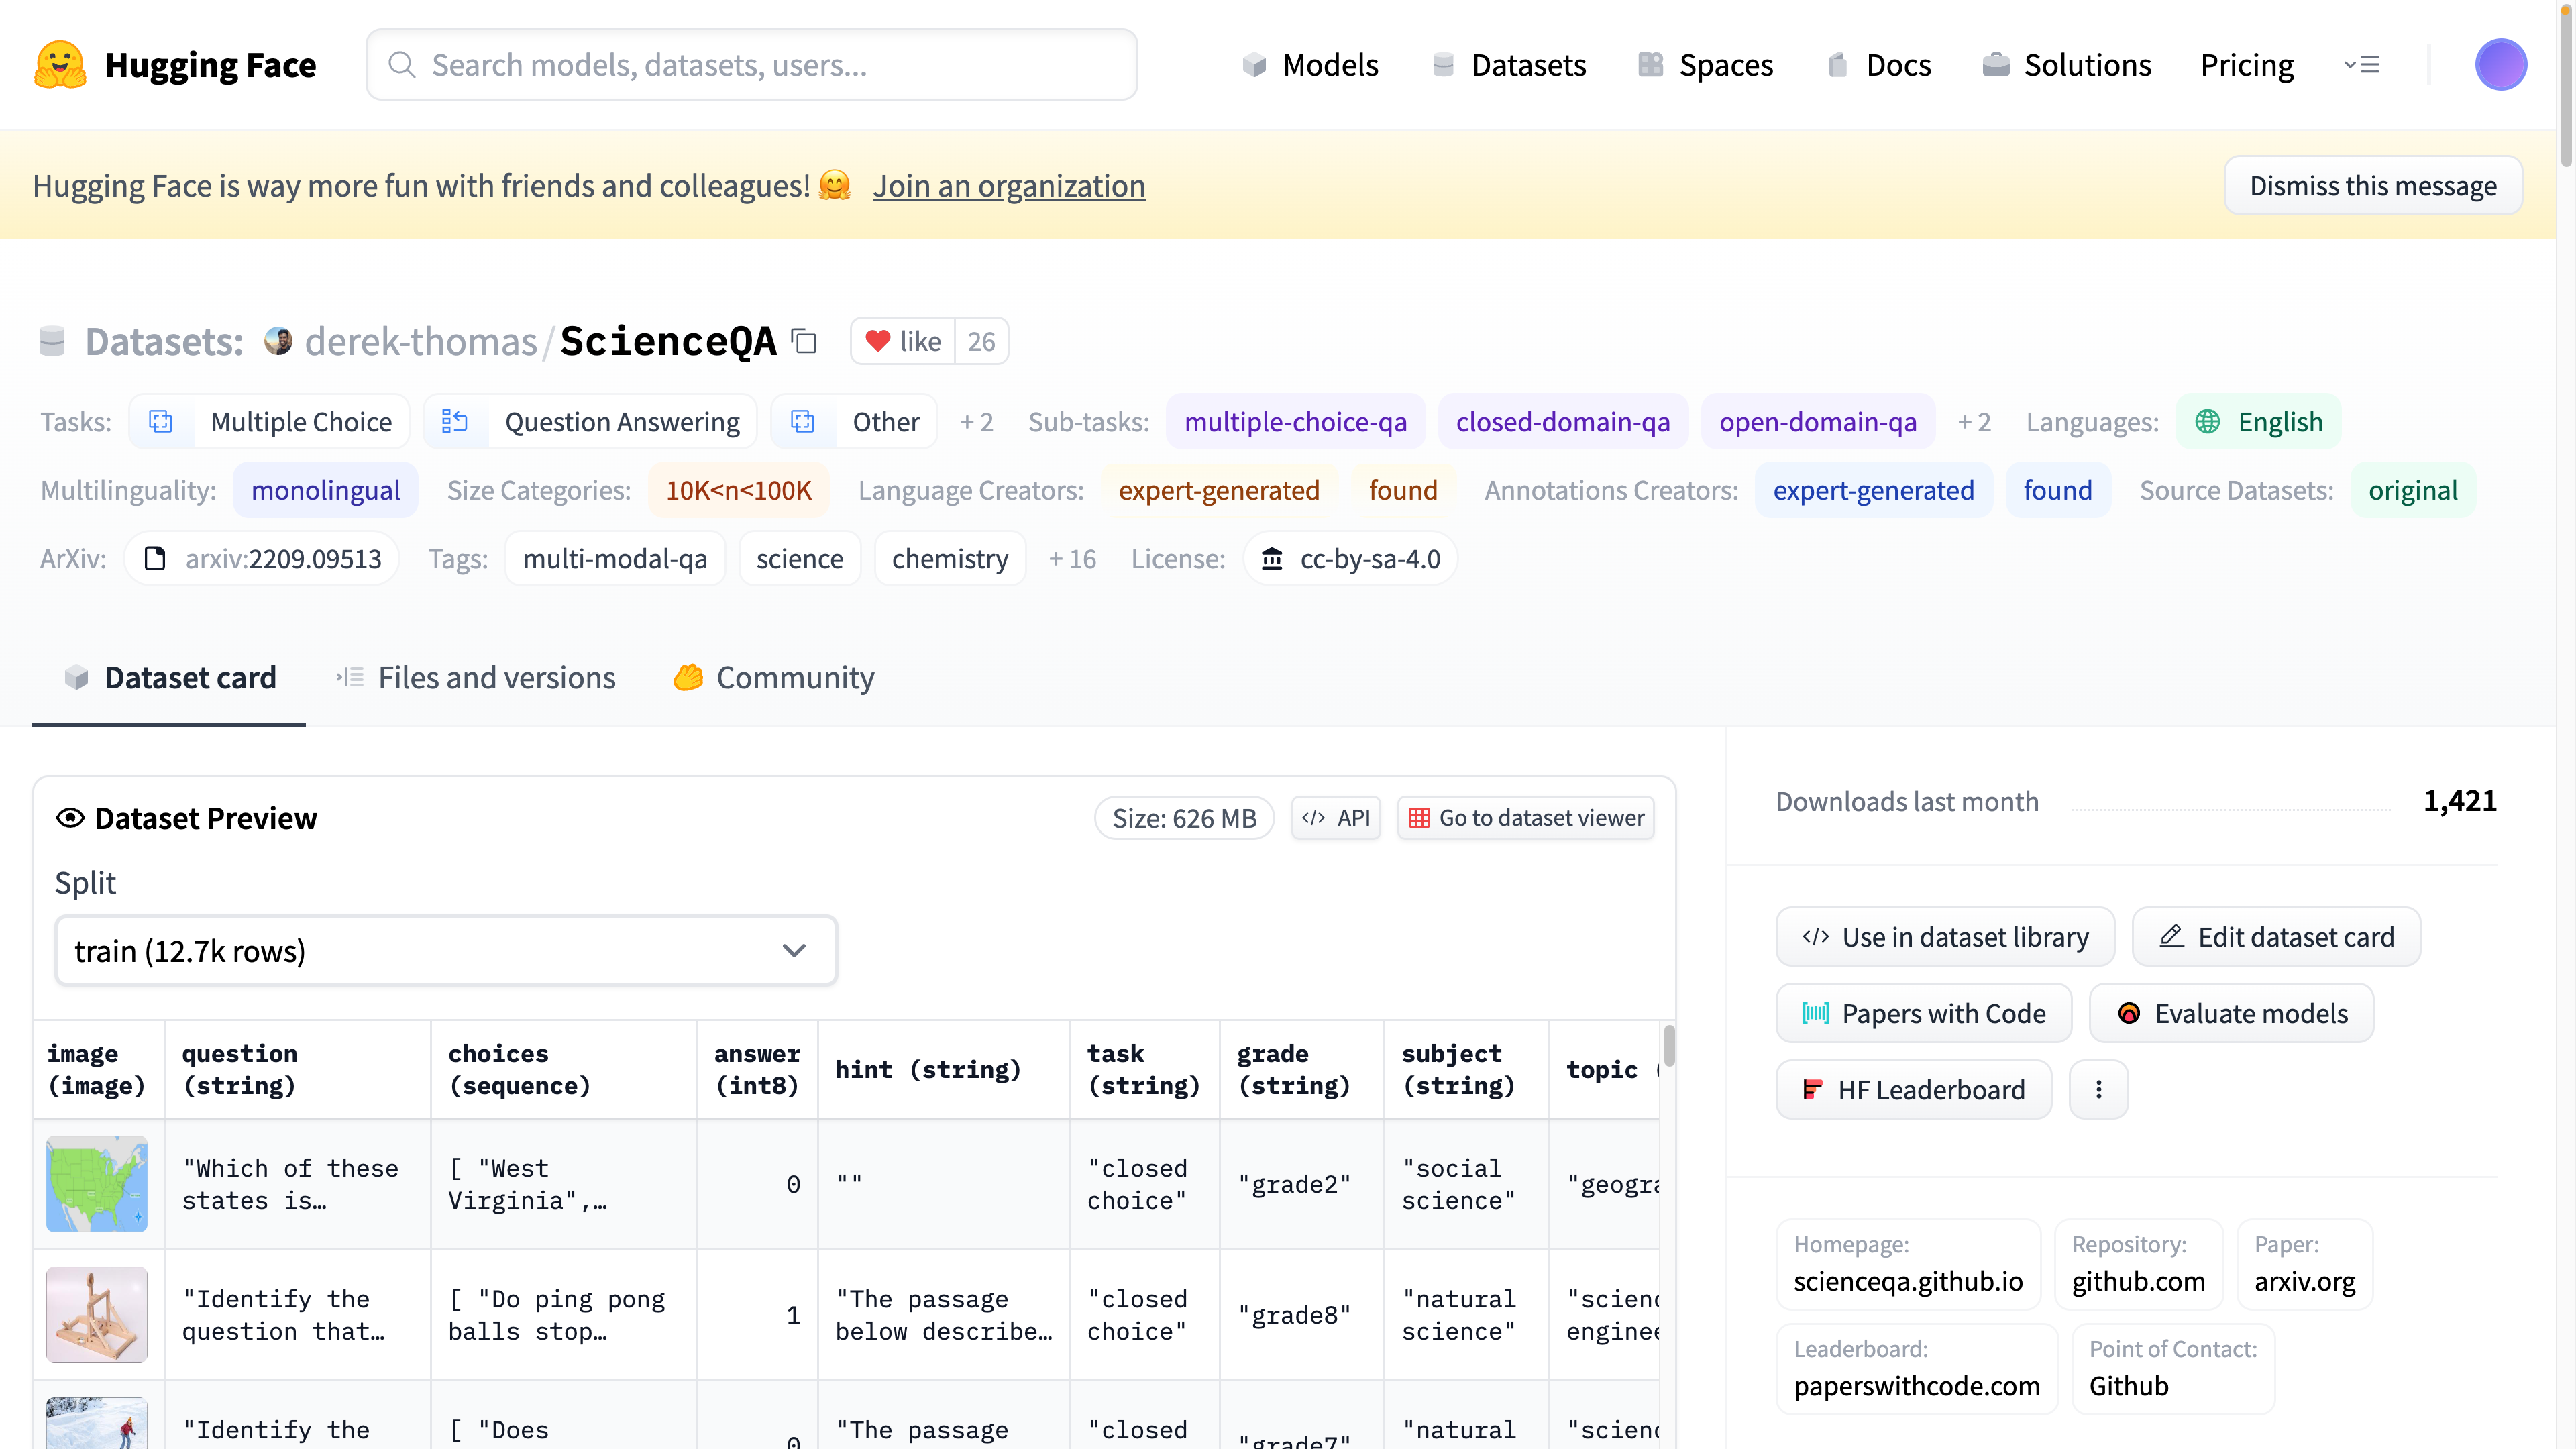Image resolution: width=2576 pixels, height=1449 pixels.
Task: Click the Hugging Face logo emoji
Action: tap(60, 65)
